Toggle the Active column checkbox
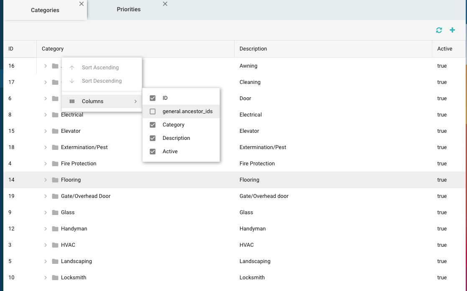This screenshot has width=467, height=291. tap(153, 152)
